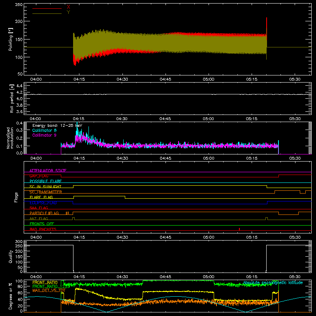Select the 'X' legend label in Pointing plot

[68, 7]
